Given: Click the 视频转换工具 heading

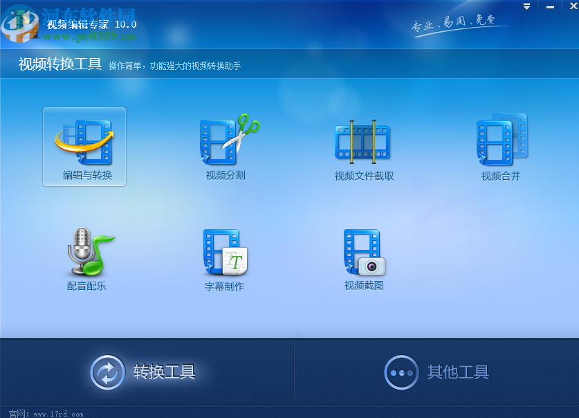Looking at the screenshot, I should coord(60,64).
